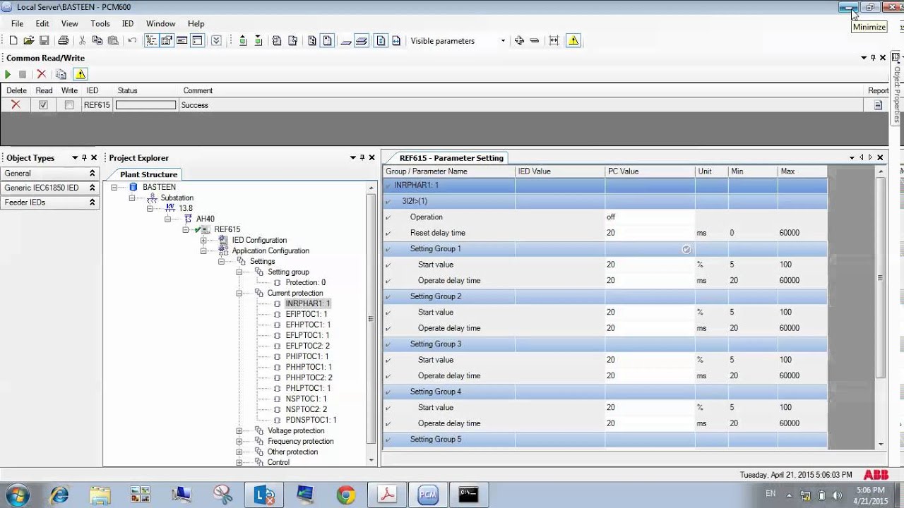Close the Object Types panel
The width and height of the screenshot is (904, 508).
[94, 158]
